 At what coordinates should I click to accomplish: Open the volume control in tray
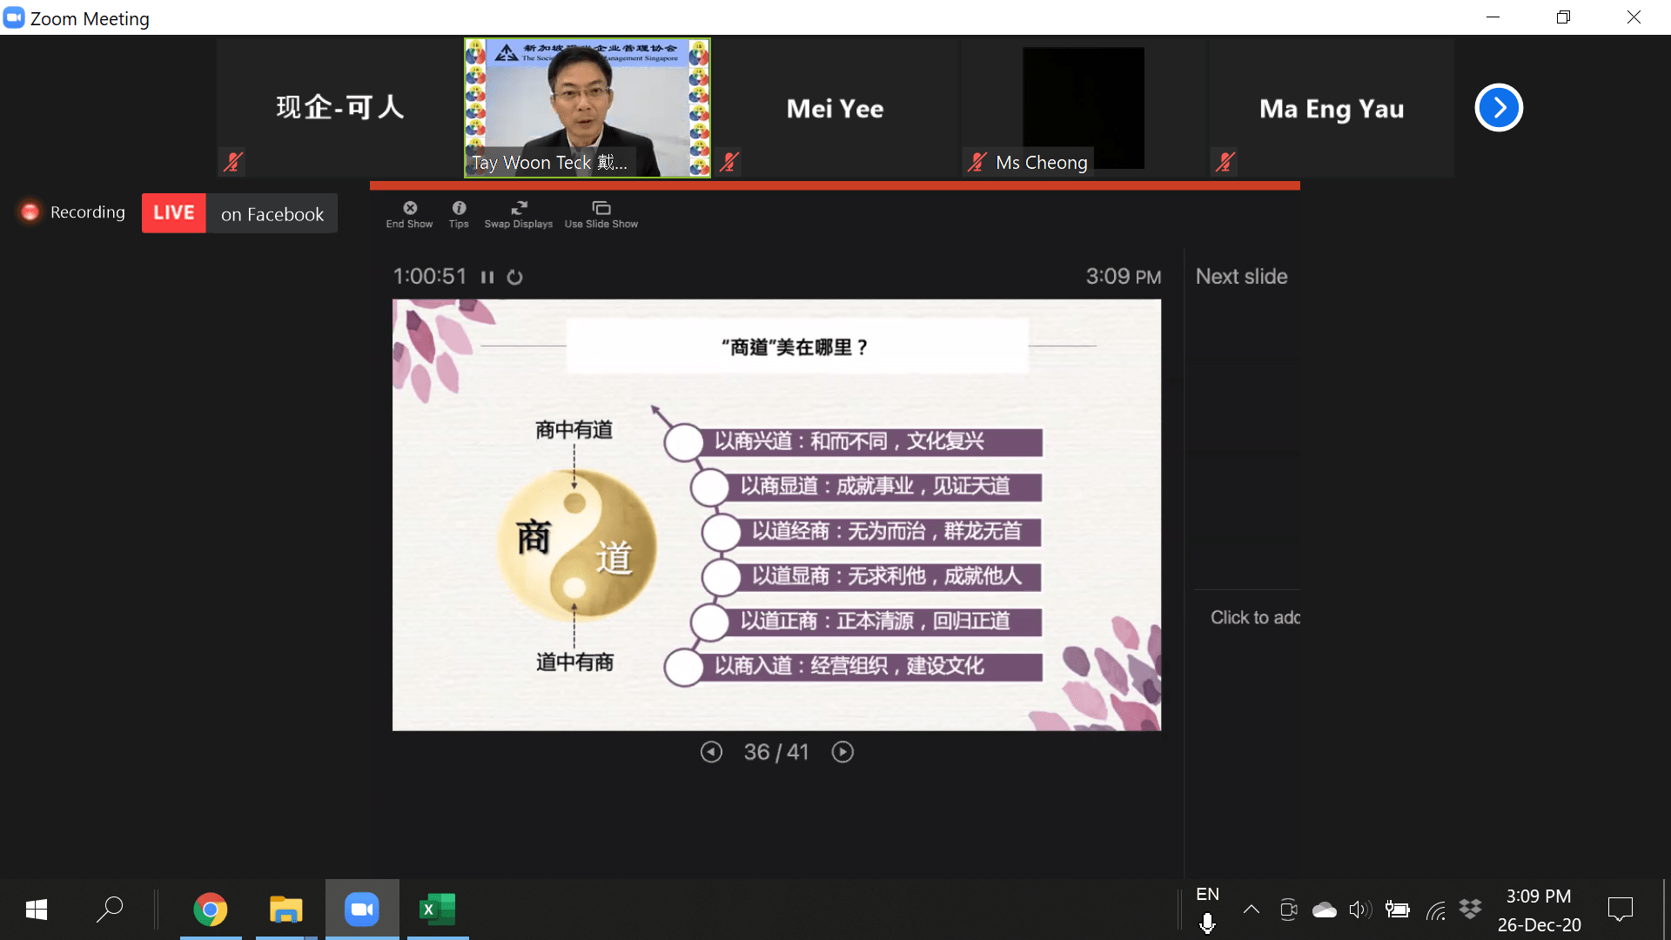[1359, 910]
